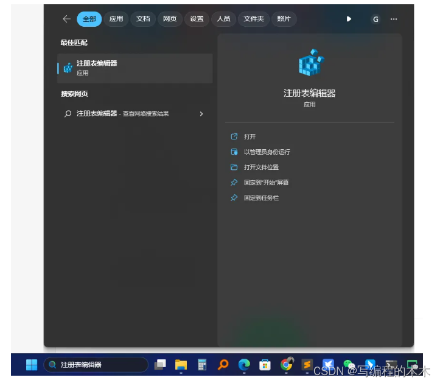Click the pin icon next to 固定到任务栏
Image resolution: width=440 pixels, height=383 pixels.
coord(234,198)
